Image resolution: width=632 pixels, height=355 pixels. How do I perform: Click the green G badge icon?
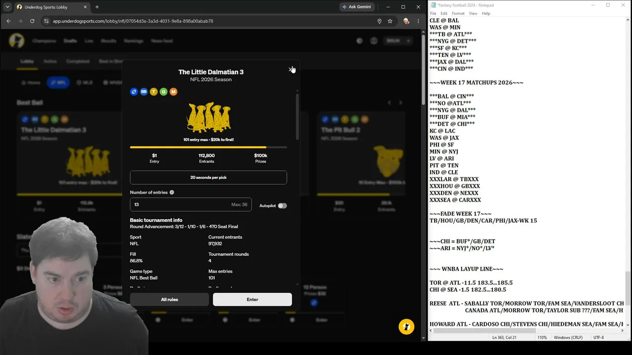pos(163,92)
